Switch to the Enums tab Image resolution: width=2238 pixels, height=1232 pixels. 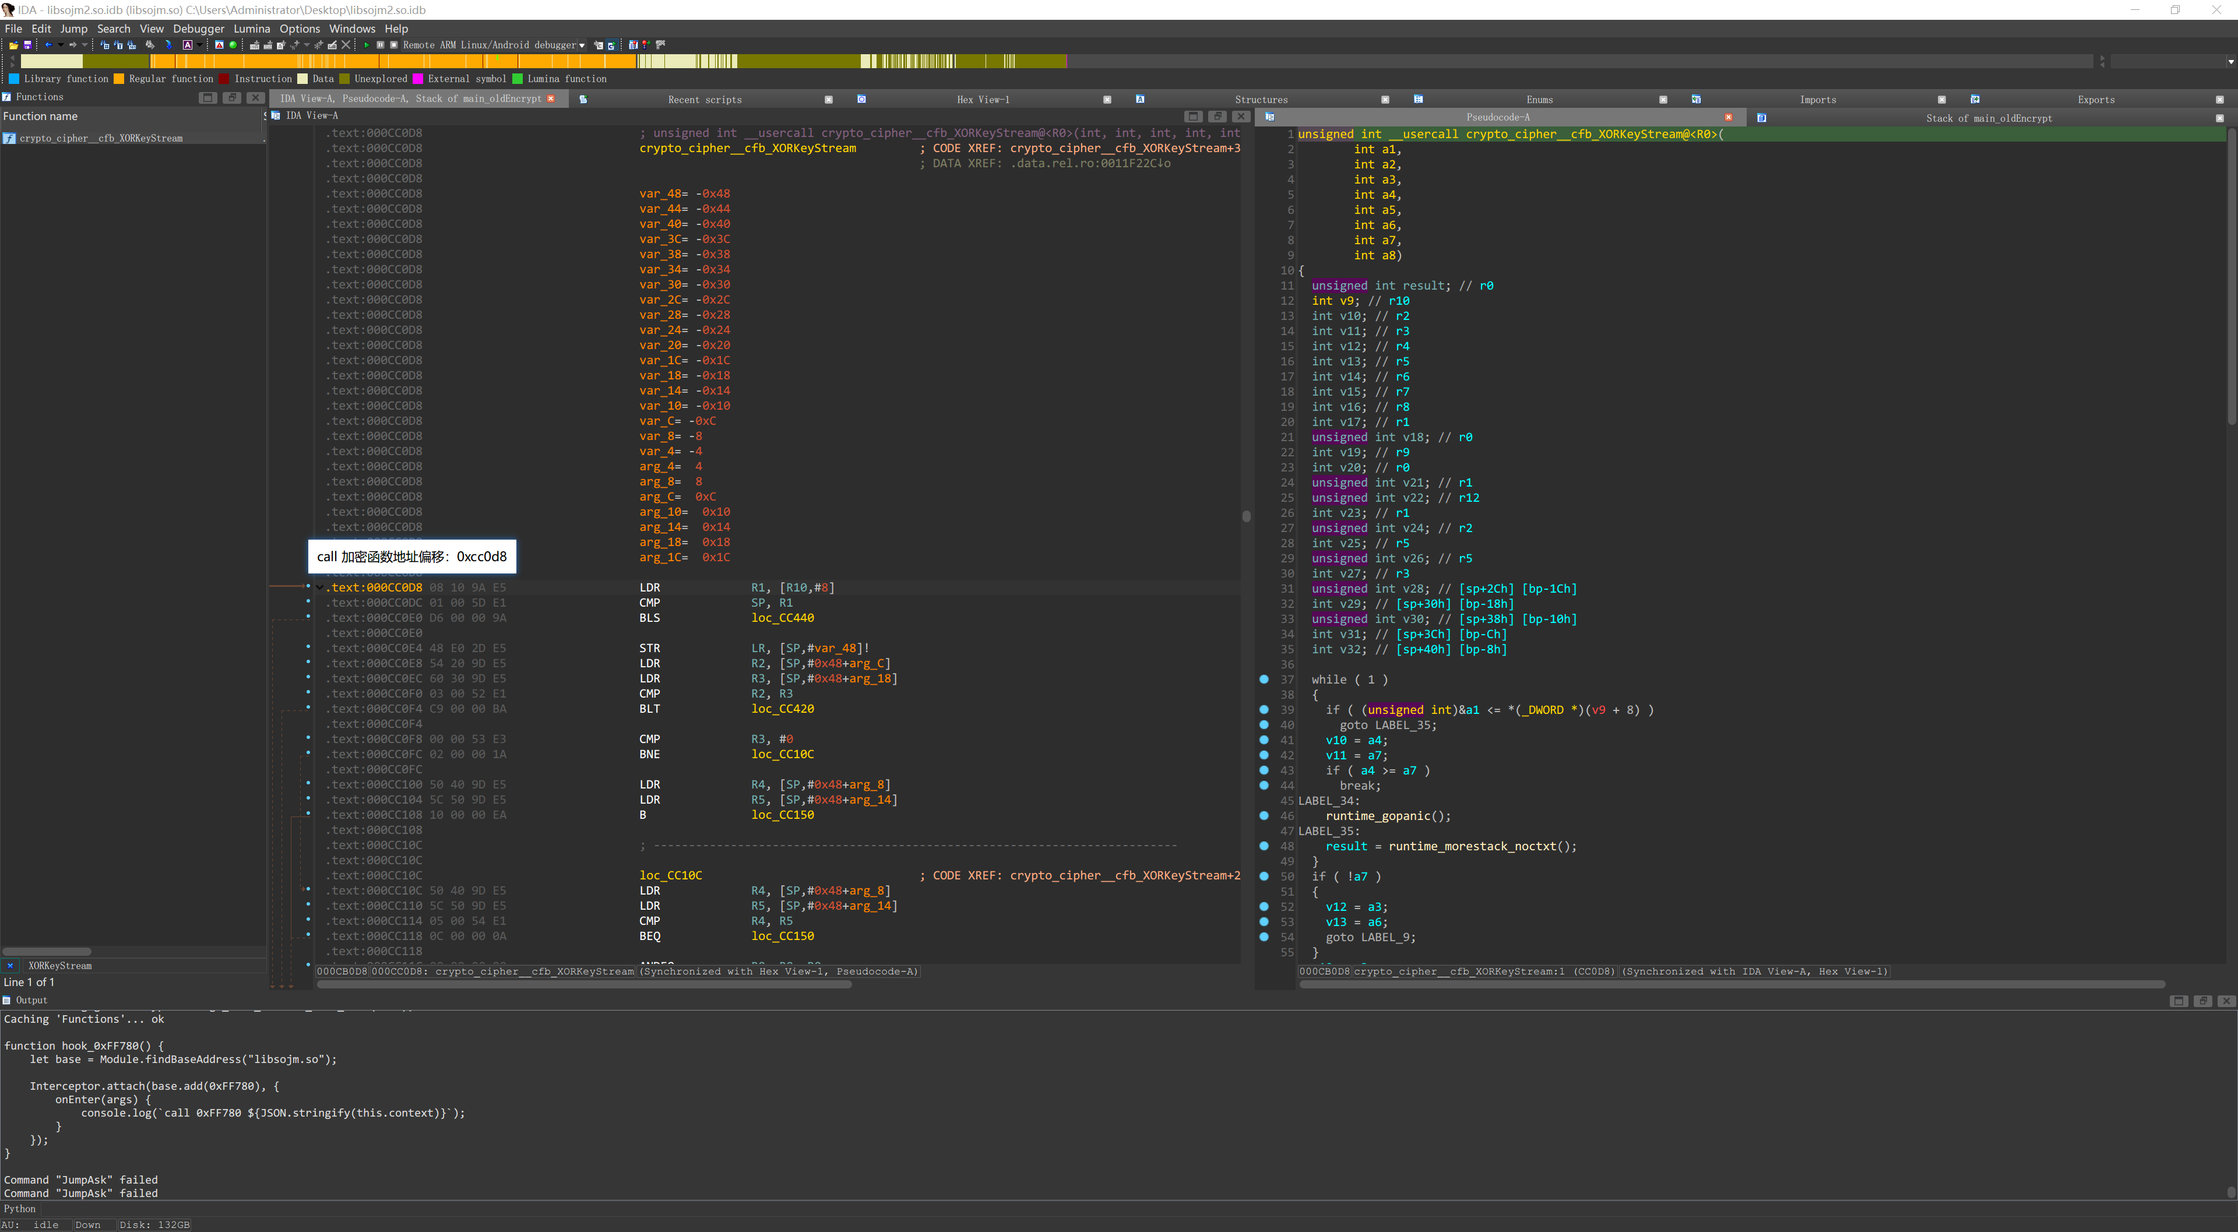click(1539, 100)
